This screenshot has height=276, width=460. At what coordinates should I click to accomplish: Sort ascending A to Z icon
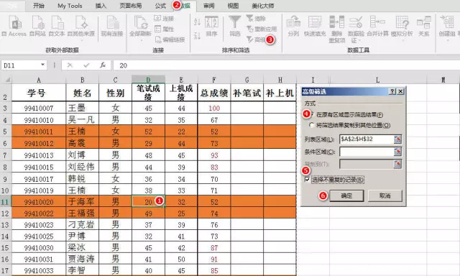197,22
